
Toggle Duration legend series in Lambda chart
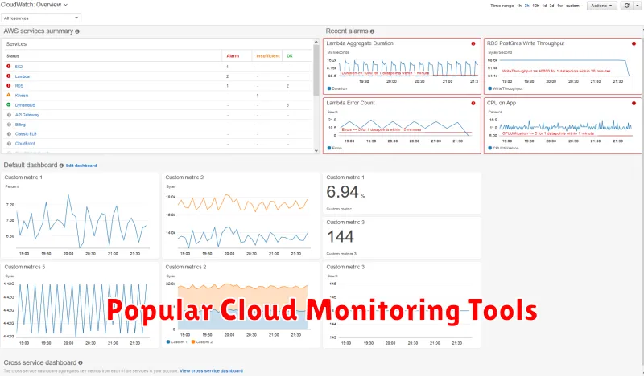coord(338,88)
